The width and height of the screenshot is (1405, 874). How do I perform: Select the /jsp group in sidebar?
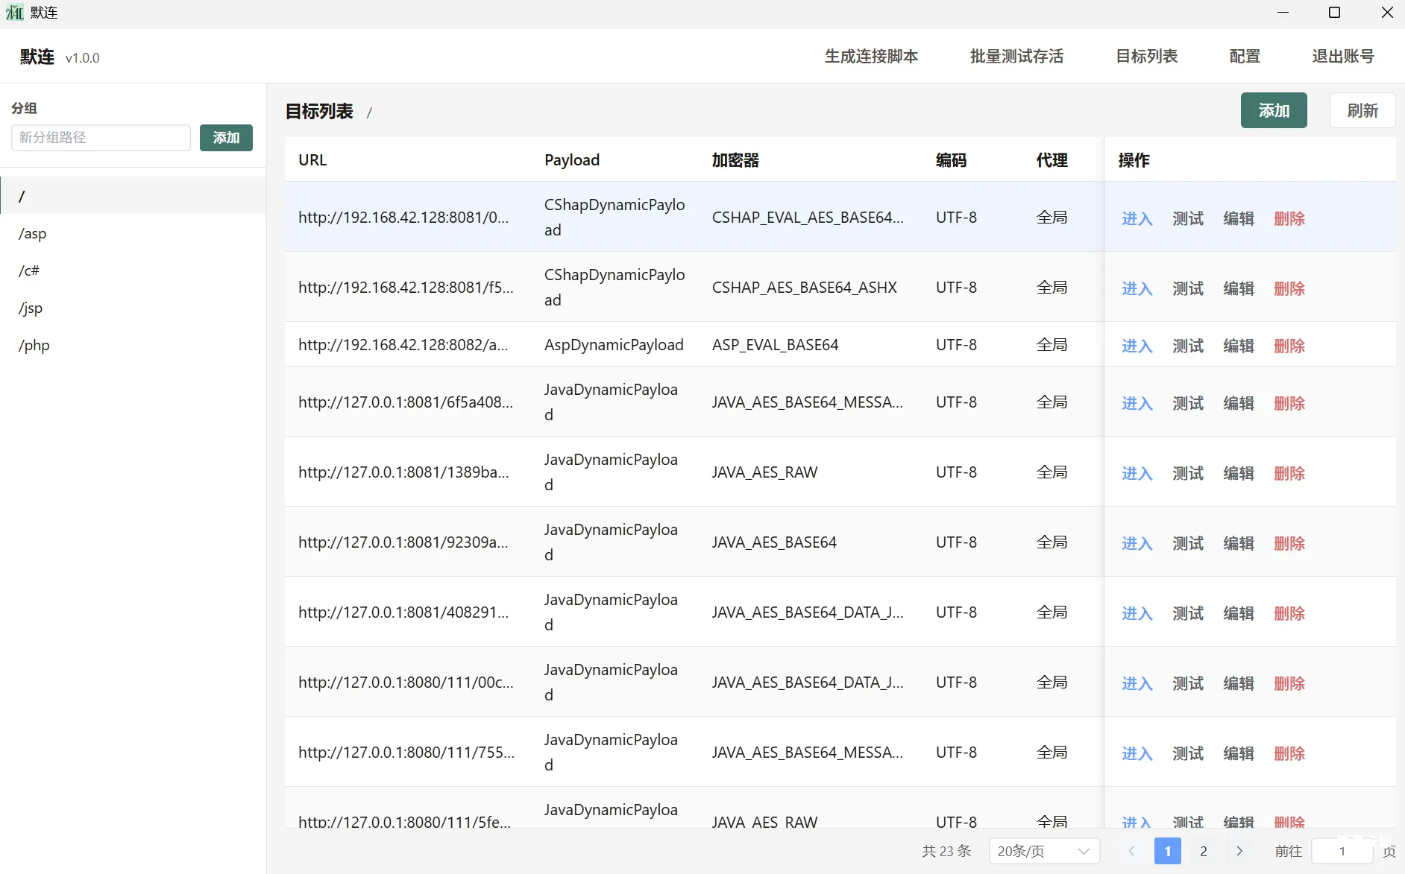click(31, 308)
